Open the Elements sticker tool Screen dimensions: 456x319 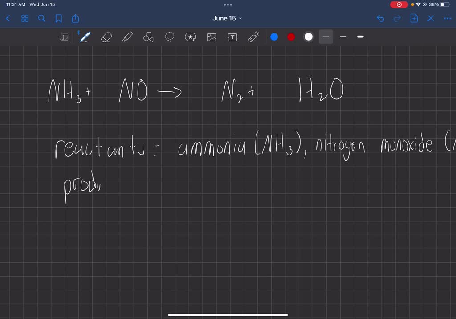(191, 37)
